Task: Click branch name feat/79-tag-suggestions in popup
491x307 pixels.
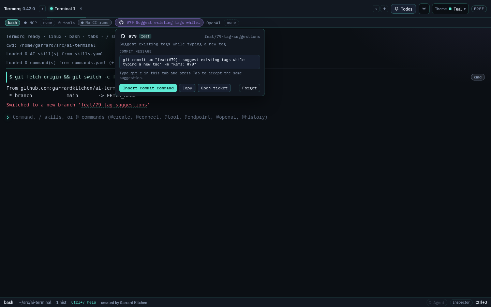Action: pyautogui.click(x=232, y=36)
